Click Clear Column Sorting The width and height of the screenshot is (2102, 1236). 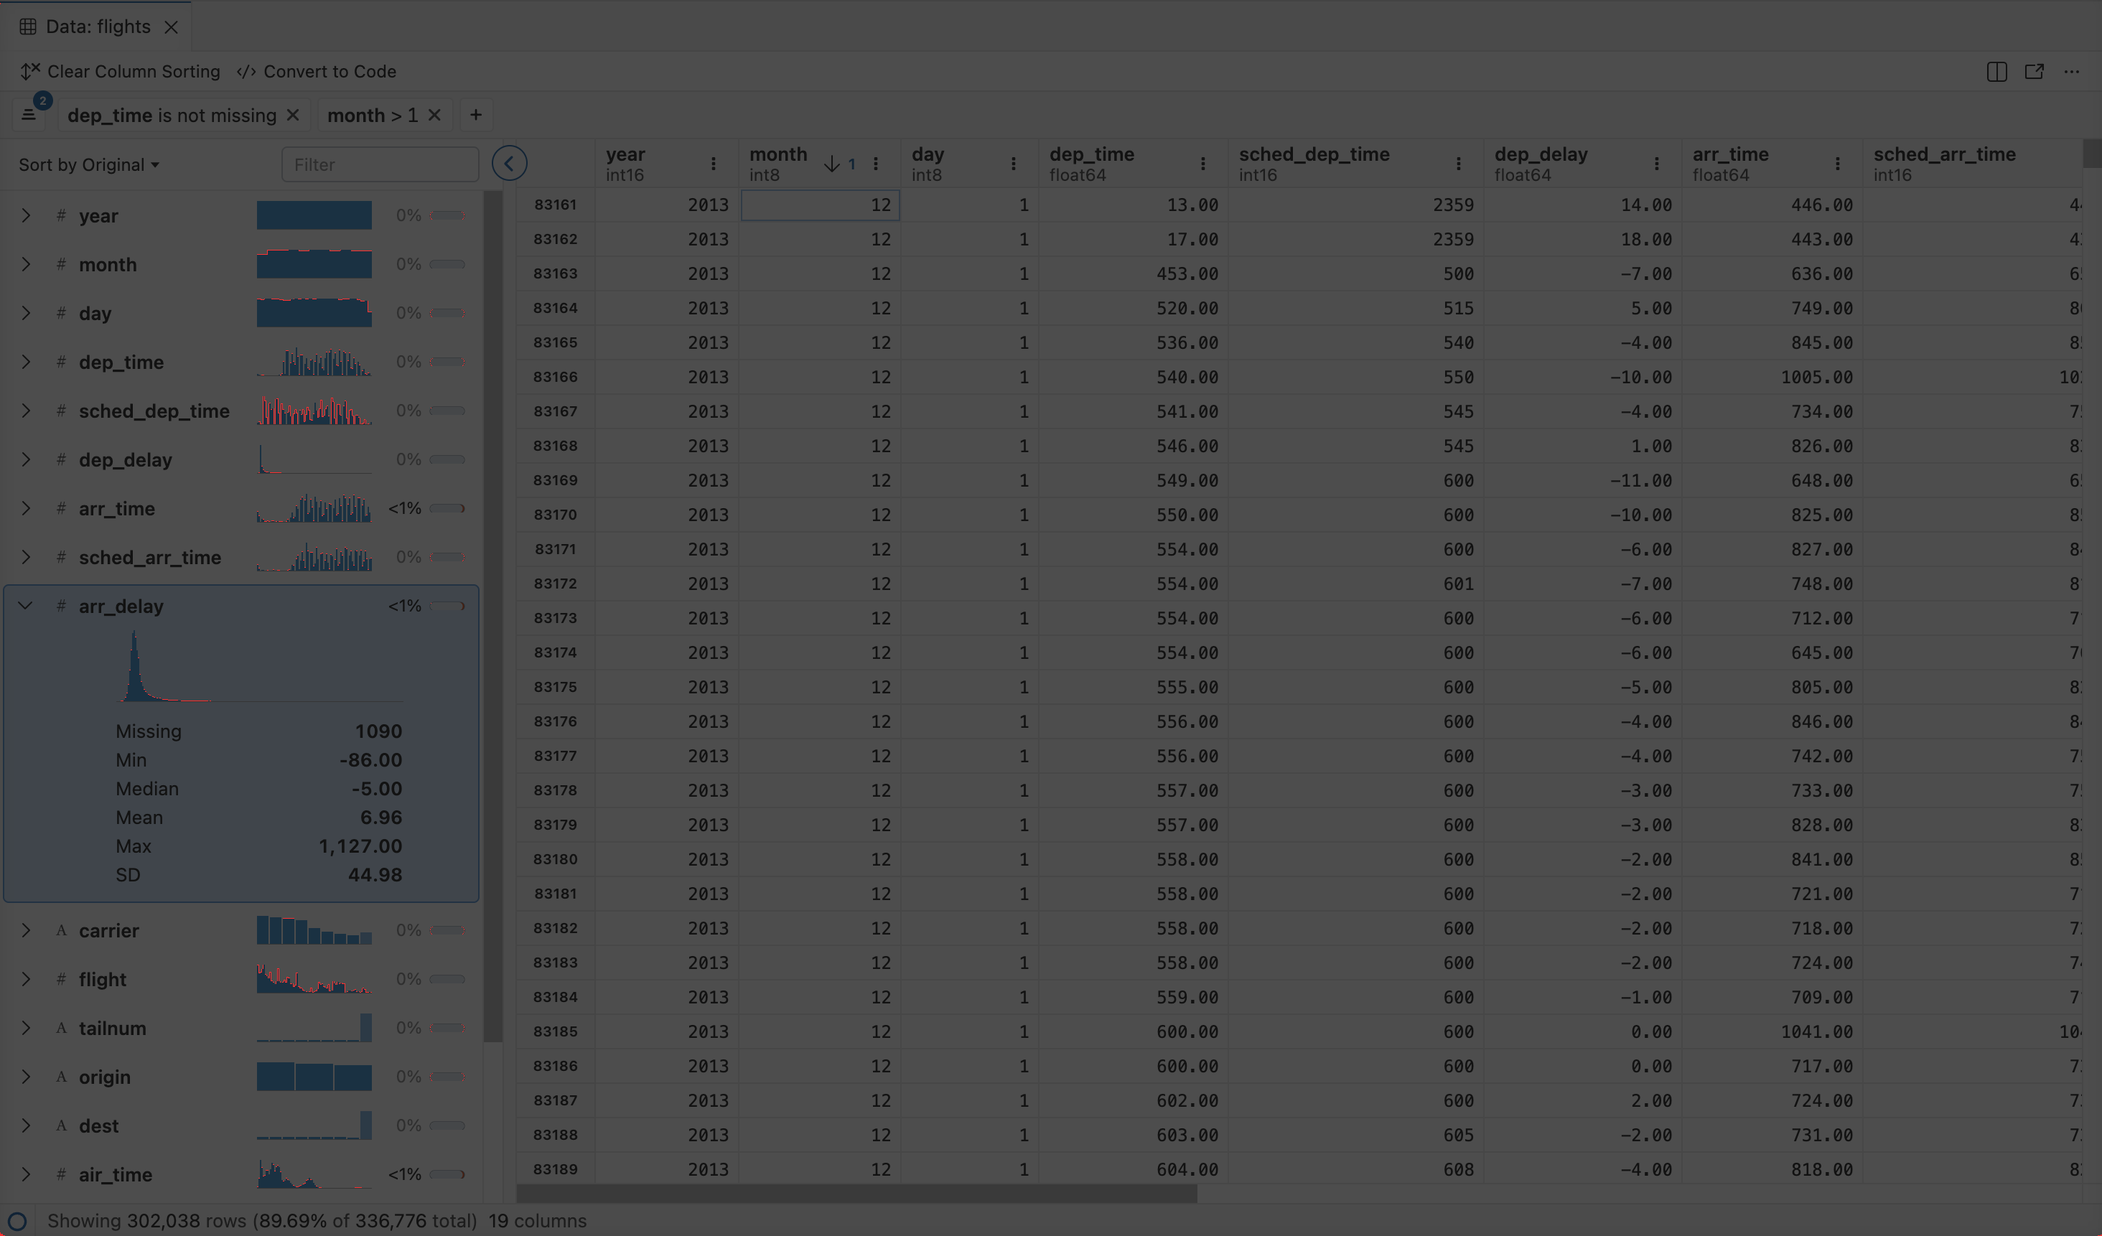[120, 72]
